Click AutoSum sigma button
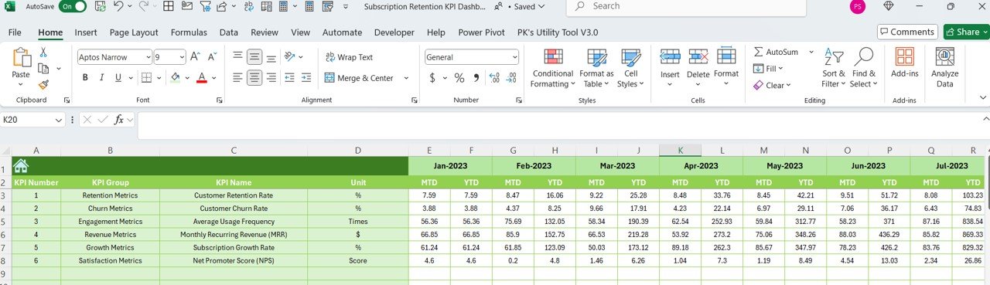 coord(776,52)
